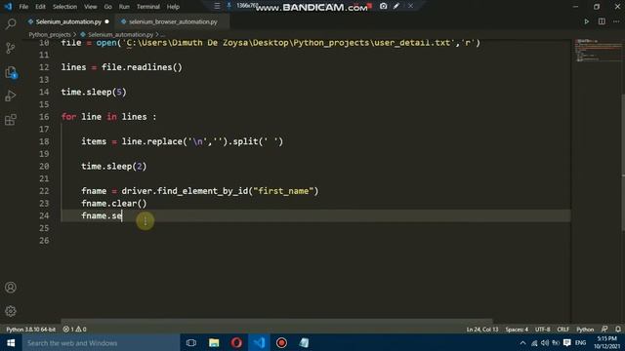The width and height of the screenshot is (625, 351).
Task: Open the Manage settings gear
Action: click(x=11, y=311)
